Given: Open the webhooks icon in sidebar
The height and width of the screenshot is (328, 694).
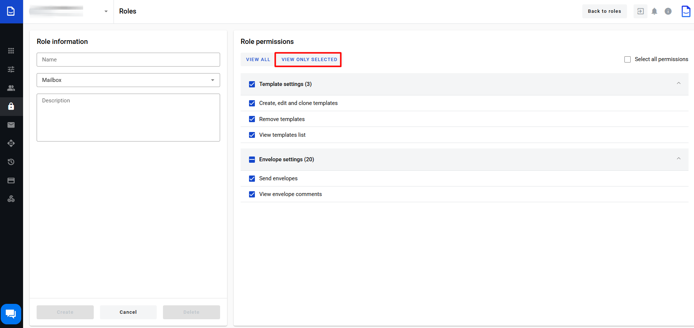Looking at the screenshot, I should point(11,199).
